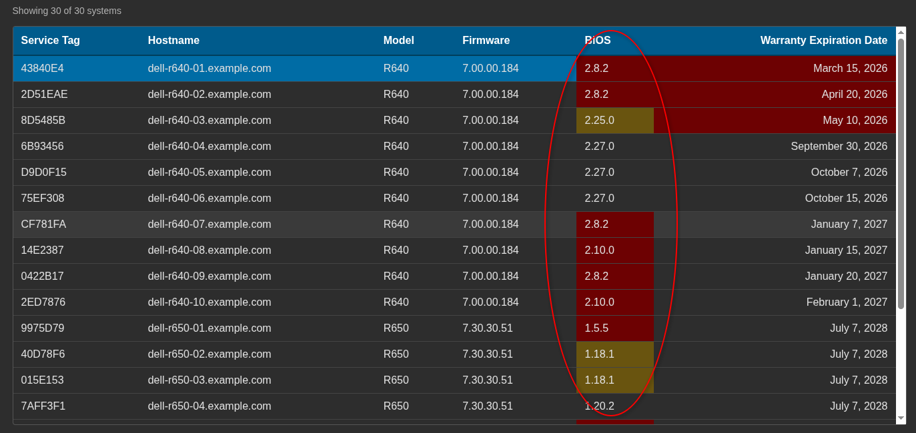Click the scrollbar up arrow
This screenshot has width=916, height=433.
(x=901, y=32)
